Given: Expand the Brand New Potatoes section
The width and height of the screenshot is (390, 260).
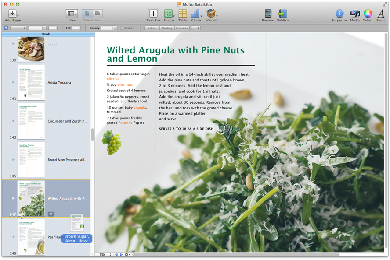Looking at the screenshot, I should (14, 160).
